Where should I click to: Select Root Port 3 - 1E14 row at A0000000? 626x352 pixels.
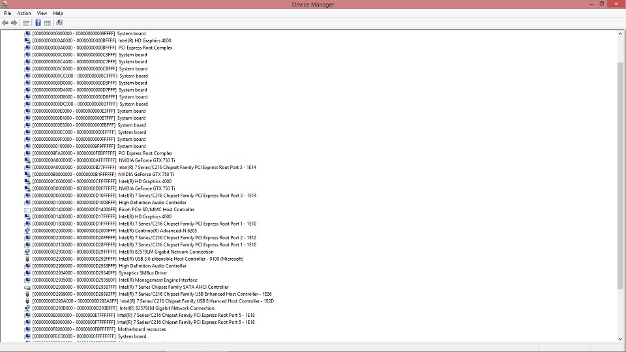click(144, 168)
